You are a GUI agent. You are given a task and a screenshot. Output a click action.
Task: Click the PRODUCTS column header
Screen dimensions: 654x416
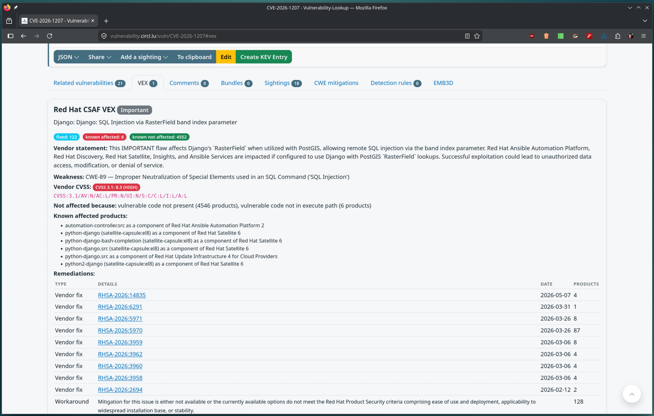(586, 284)
